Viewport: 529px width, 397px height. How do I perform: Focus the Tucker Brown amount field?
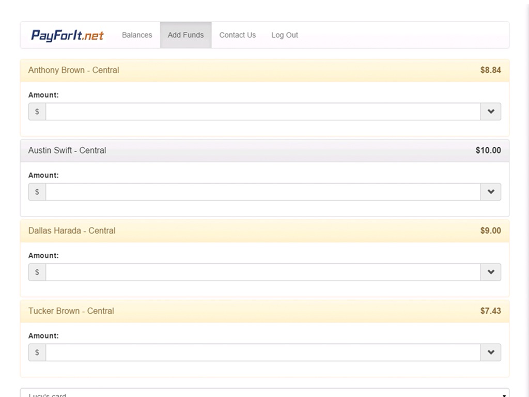(263, 353)
